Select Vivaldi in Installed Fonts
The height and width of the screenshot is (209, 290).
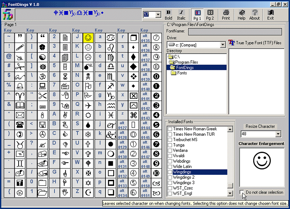coord(178,156)
